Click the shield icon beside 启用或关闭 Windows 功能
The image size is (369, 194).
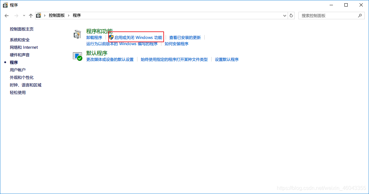coord(111,37)
